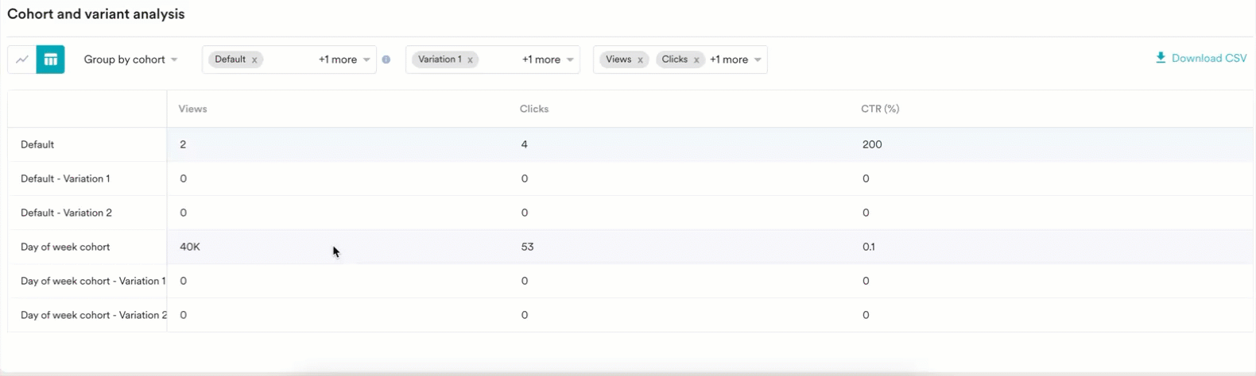Expand the metrics selector dropdown arrow
Screen dimensions: 1256x376
758,60
